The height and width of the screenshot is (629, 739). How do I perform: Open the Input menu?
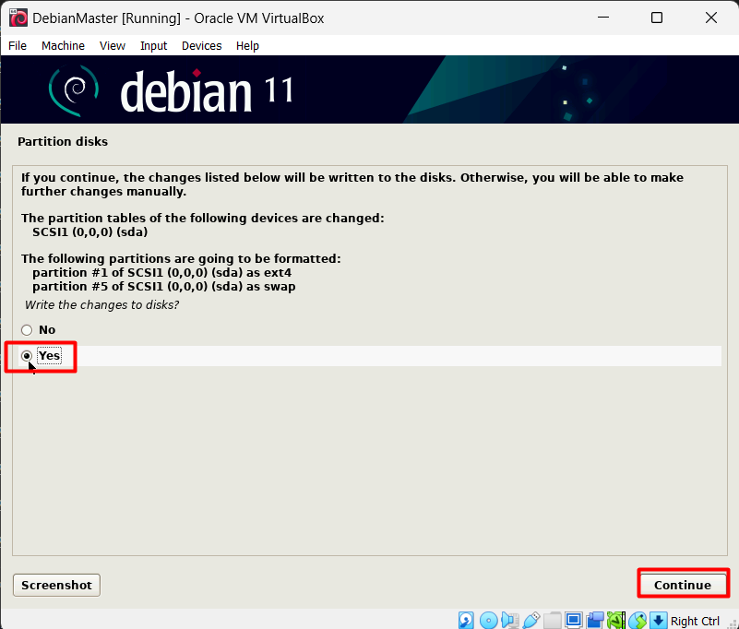[154, 46]
